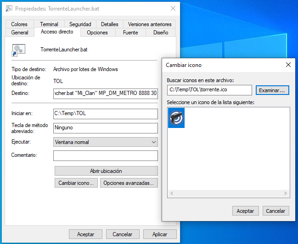
Task: Open the Seguridad tab
Action: pyautogui.click(x=80, y=24)
